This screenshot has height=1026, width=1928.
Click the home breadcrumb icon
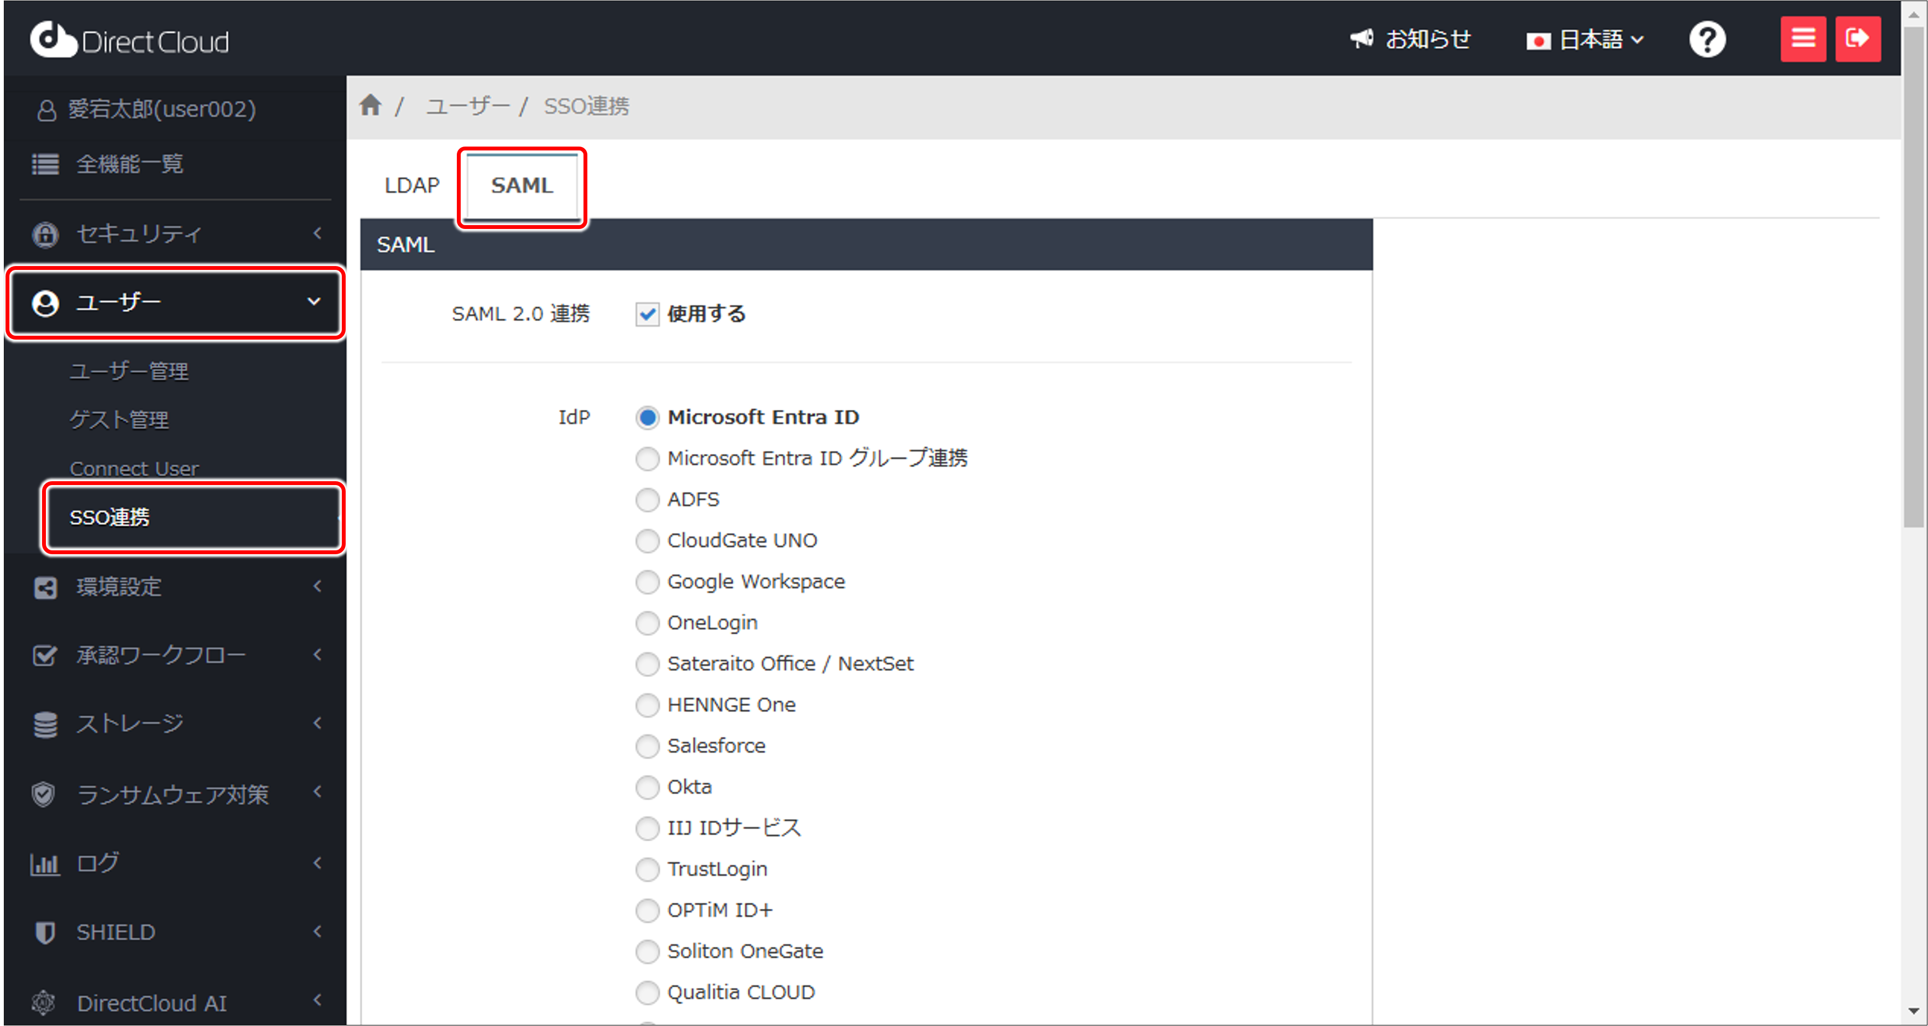pos(371,105)
